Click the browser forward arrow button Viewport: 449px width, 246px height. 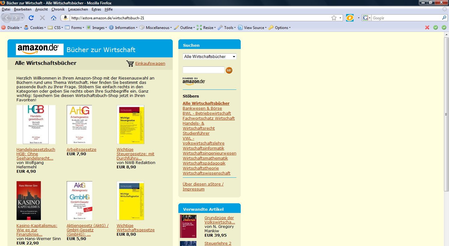pyautogui.click(x=17, y=18)
